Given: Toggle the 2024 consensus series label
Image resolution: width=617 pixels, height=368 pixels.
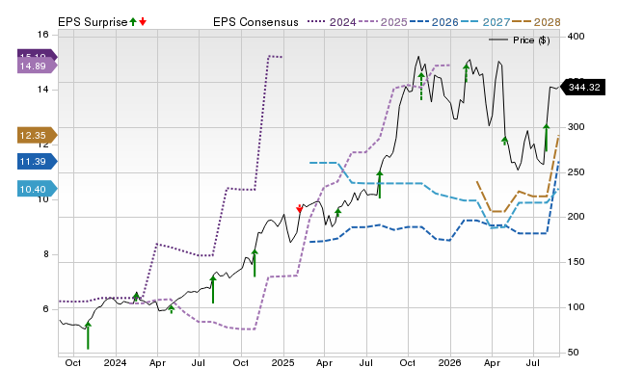Looking at the screenshot, I should pyautogui.click(x=343, y=22).
